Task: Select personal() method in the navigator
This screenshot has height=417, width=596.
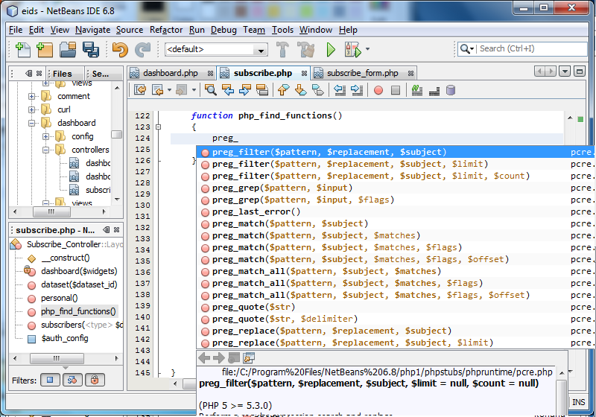Action: tap(60, 298)
